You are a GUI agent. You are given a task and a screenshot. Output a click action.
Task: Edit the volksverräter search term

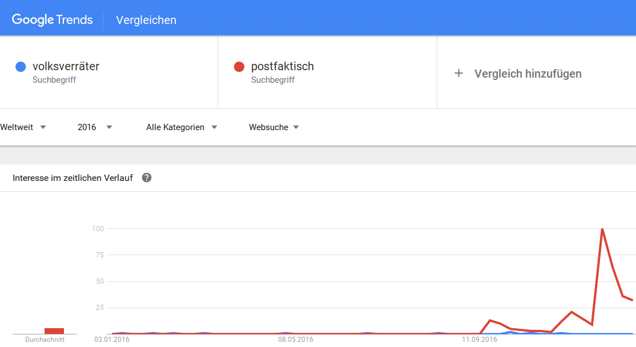(66, 66)
